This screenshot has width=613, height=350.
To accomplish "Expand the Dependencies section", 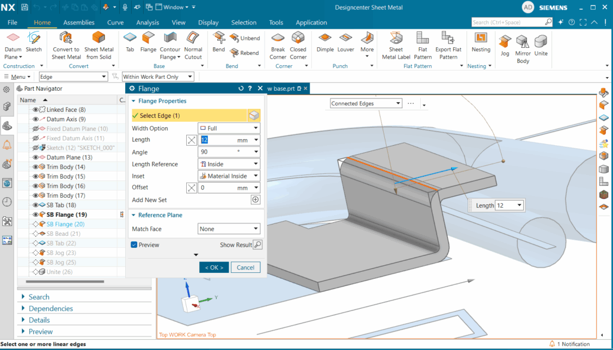I will coord(51,309).
